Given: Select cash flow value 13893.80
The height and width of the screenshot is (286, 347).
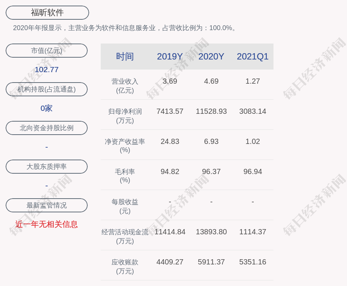Looking at the screenshot, I should coord(211,232).
